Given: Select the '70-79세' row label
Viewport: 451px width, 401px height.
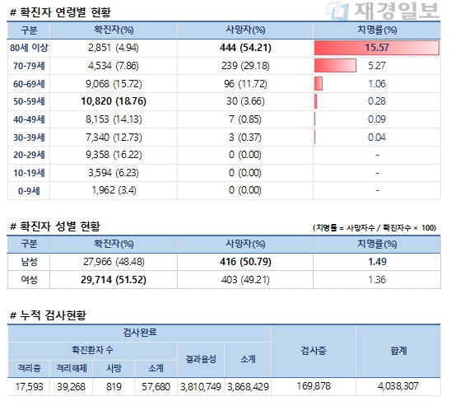Looking at the screenshot, I should (29, 66).
